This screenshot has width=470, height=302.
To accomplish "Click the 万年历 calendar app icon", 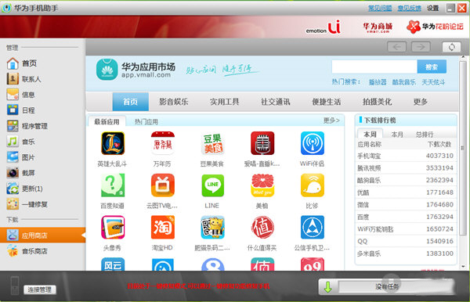I will point(162,143).
